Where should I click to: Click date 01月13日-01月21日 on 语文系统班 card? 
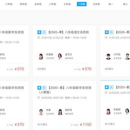52,38
